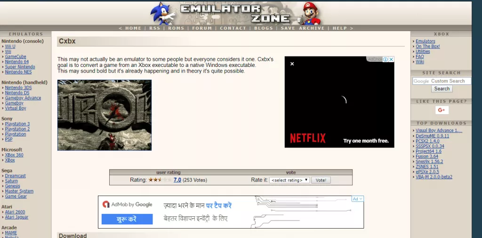Open the Gameboy Advance link
The height and width of the screenshot is (238, 482).
(x=23, y=98)
